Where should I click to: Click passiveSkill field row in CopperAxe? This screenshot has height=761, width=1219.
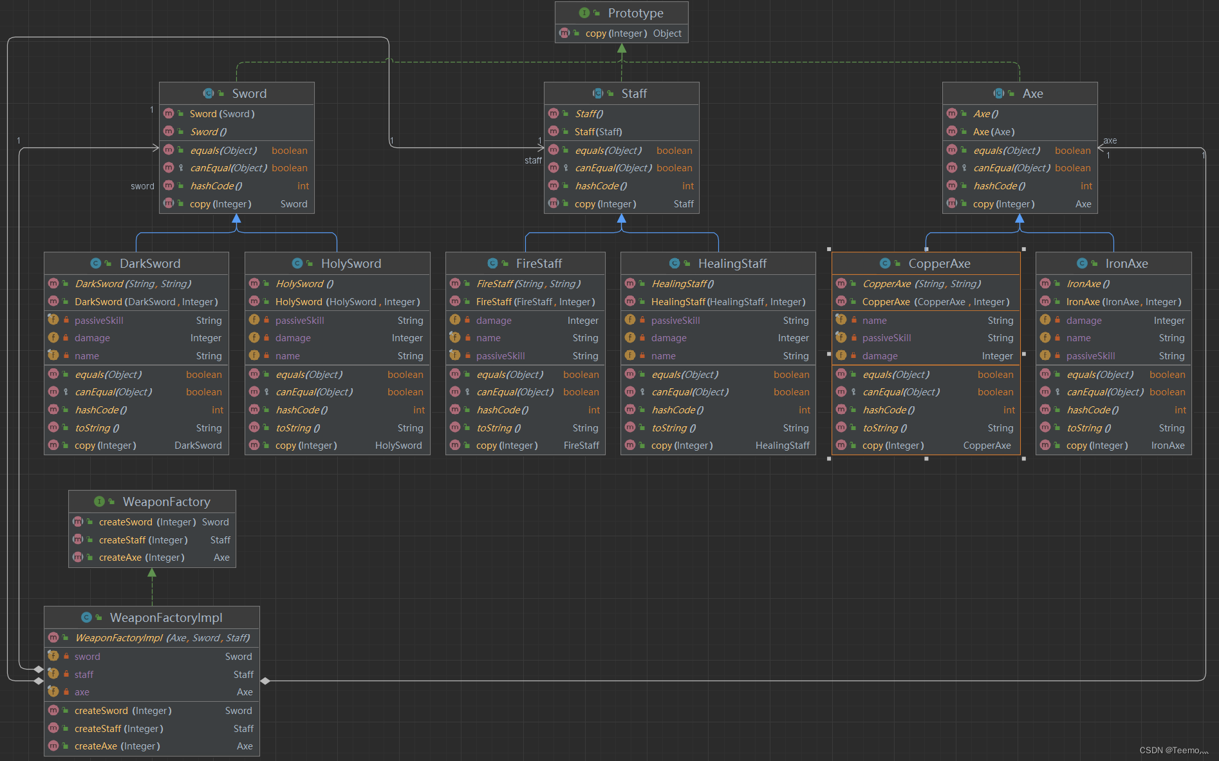coord(926,337)
